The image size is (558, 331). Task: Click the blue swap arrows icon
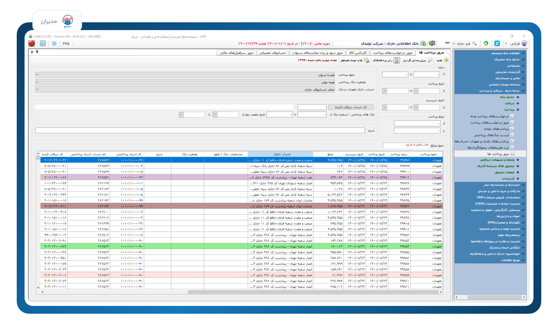[x=497, y=43]
